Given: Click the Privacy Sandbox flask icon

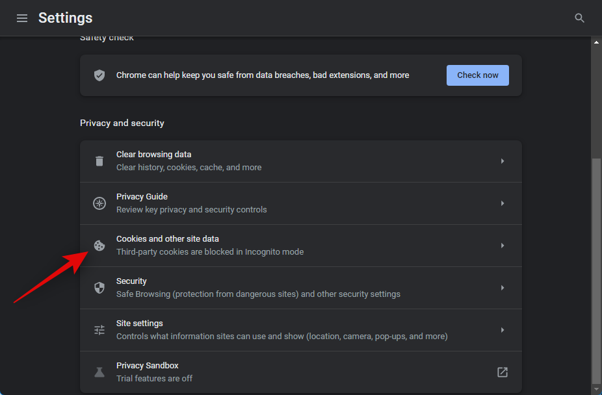Looking at the screenshot, I should [x=99, y=372].
